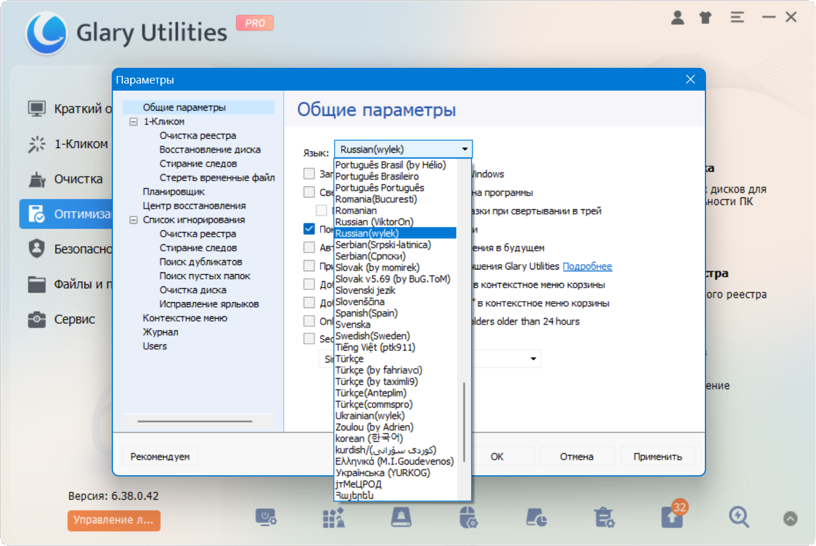Open the skin selector via the t-shirt icon
The height and width of the screenshot is (546, 816).
click(x=705, y=18)
